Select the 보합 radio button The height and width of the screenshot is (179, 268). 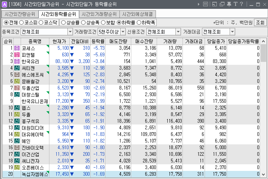coord(103,22)
